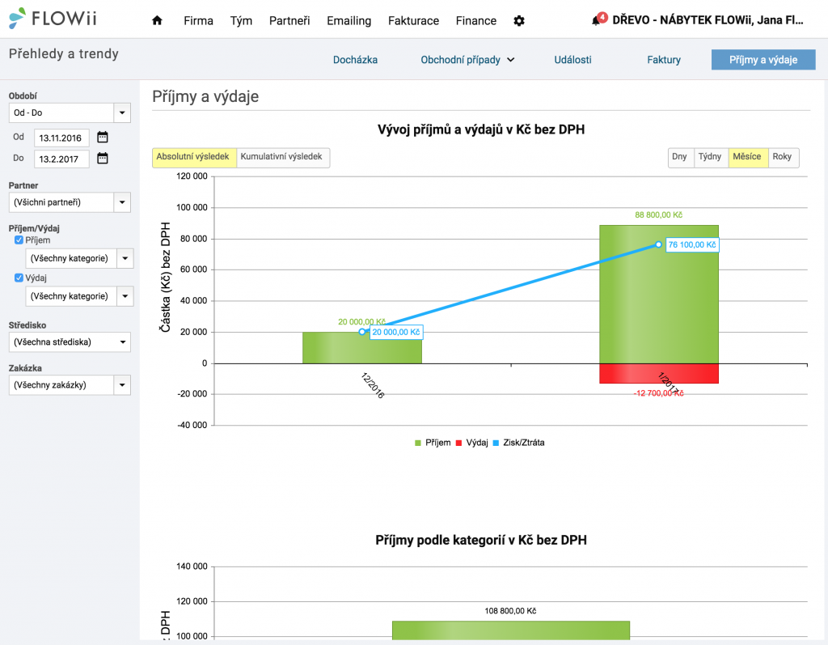Click the FLOWii logo
The width and height of the screenshot is (828, 645).
pyautogui.click(x=53, y=19)
